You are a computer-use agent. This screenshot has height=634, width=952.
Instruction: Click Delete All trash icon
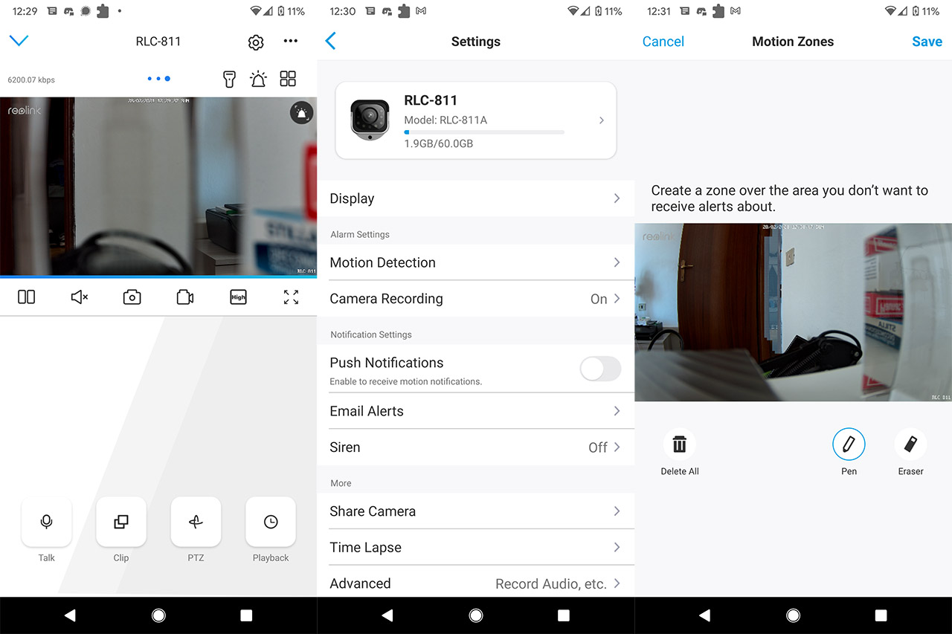click(x=679, y=444)
